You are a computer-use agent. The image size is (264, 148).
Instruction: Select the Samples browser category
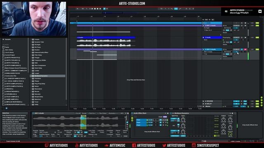(x=8, y=39)
